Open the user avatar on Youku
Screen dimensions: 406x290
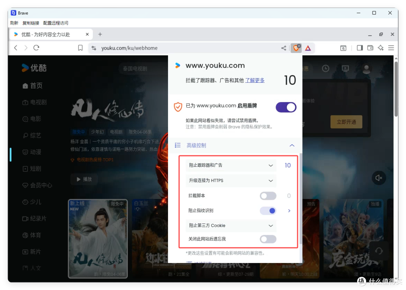point(367,68)
